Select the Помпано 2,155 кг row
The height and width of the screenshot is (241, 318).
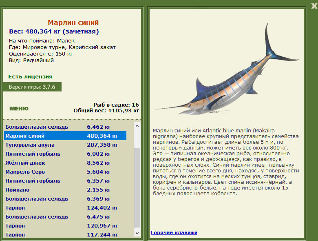tap(65, 190)
